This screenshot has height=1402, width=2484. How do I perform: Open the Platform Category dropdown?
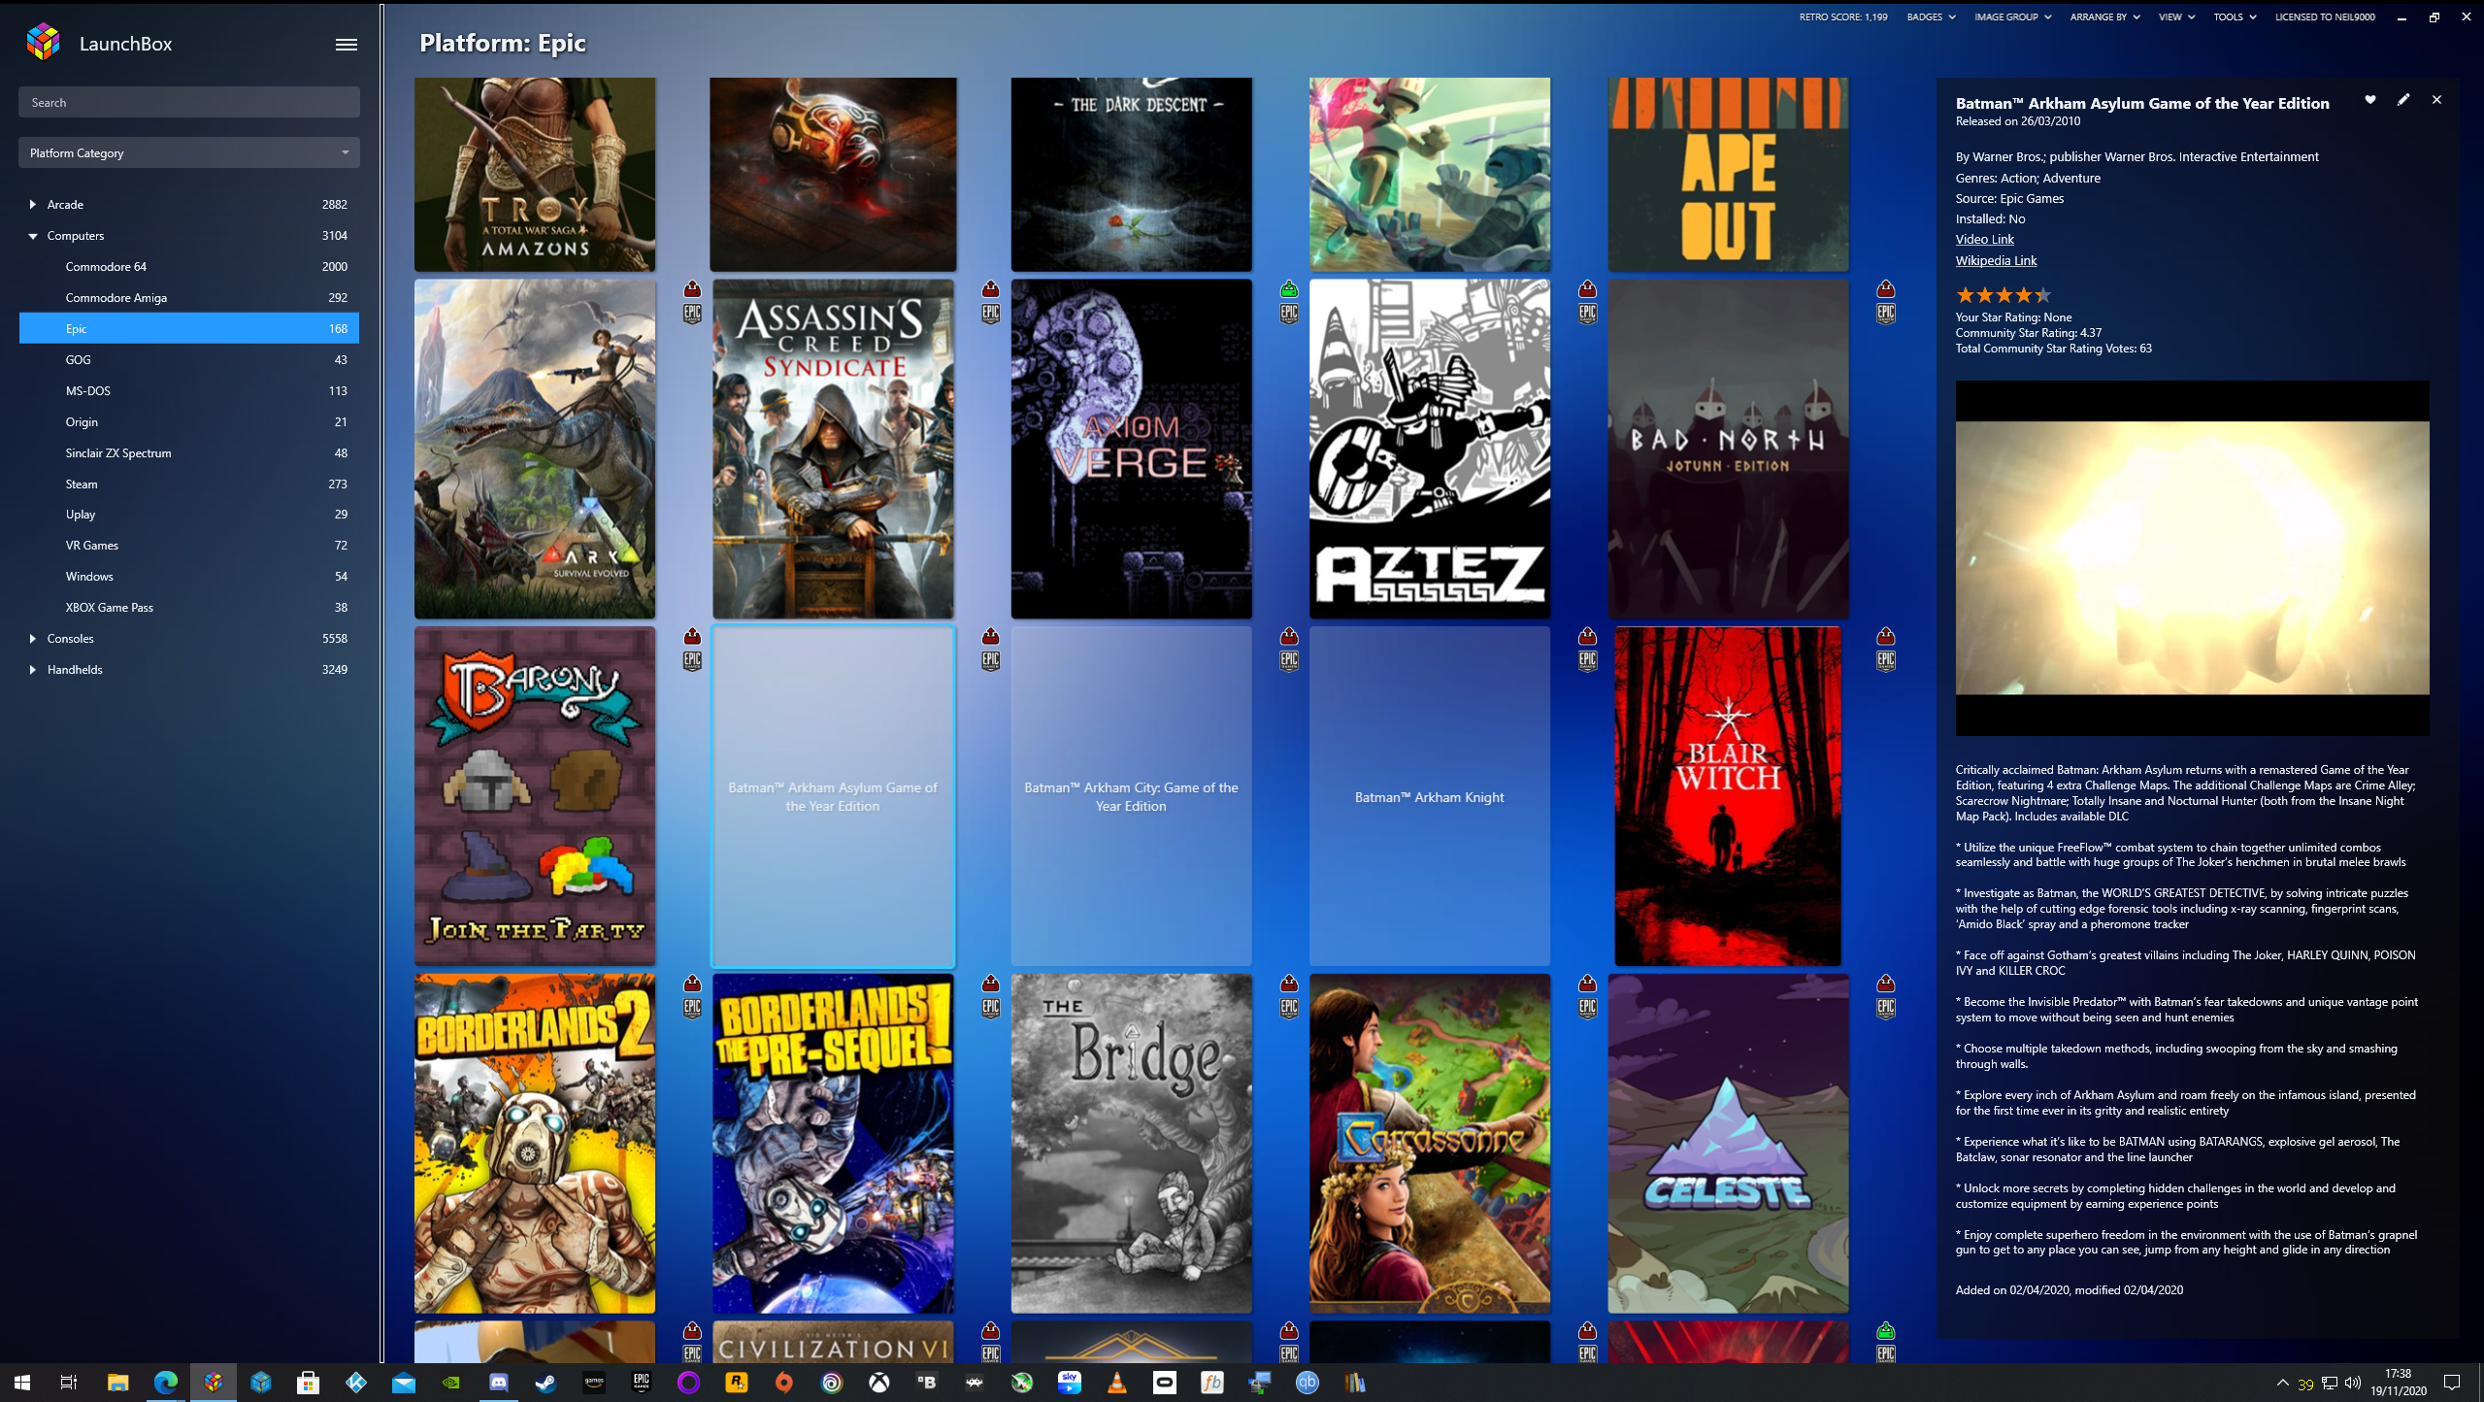pyautogui.click(x=189, y=152)
